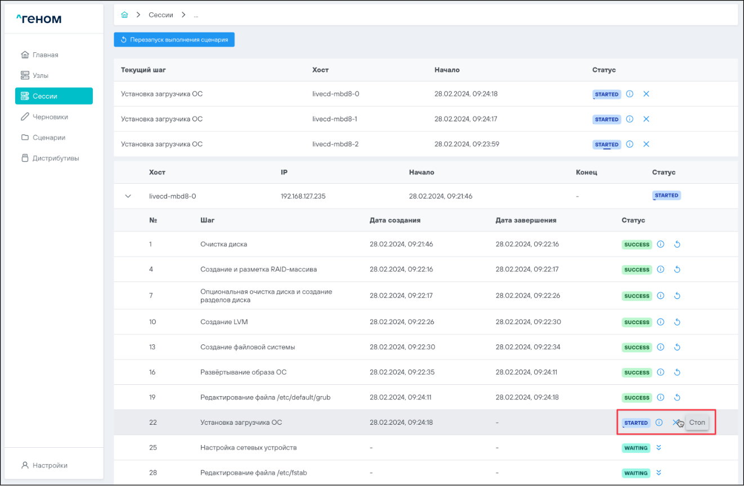
Task: Click the Геном logo
Action: pos(39,19)
